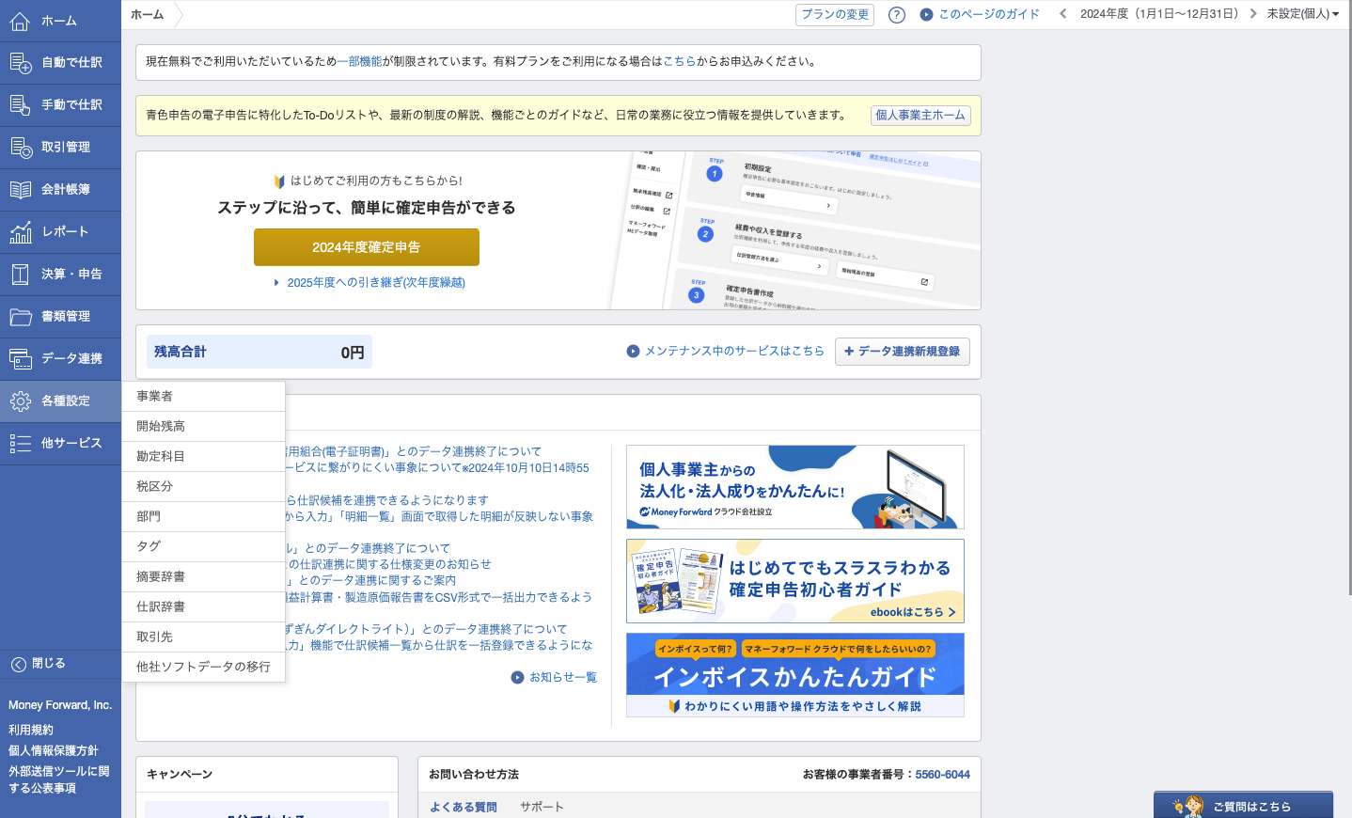Click the 一部機能 link in notice
The width and height of the screenshot is (1352, 818).
tap(359, 62)
